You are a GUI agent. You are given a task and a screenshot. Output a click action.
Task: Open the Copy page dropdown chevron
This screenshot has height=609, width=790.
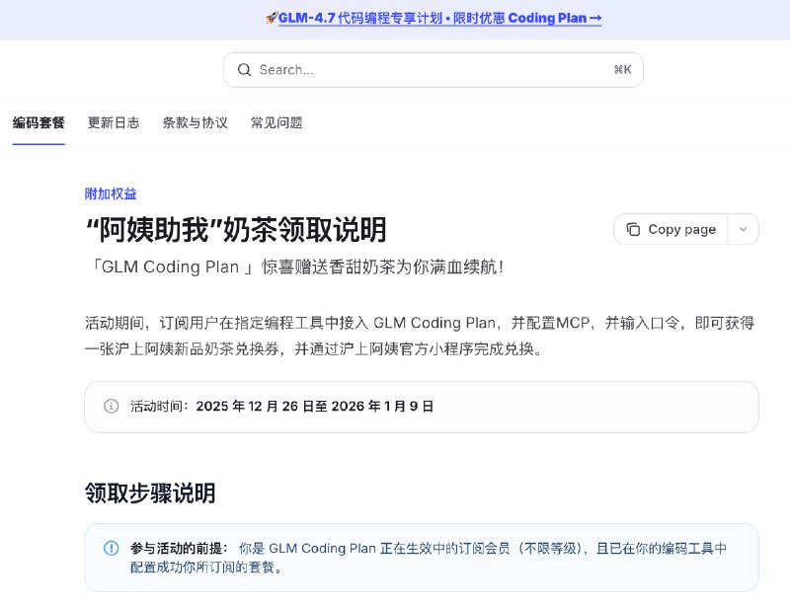pyautogui.click(x=744, y=228)
